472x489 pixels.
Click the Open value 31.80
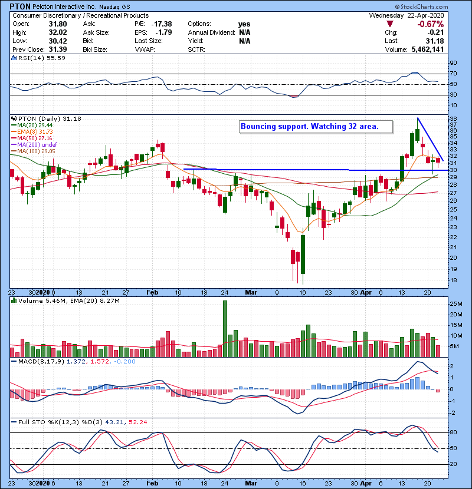pyautogui.click(x=58, y=24)
